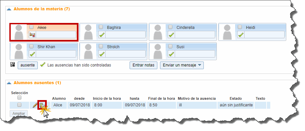Click the QR grid icon beside ausente
The height and width of the screenshot is (131, 305).
coord(12,65)
